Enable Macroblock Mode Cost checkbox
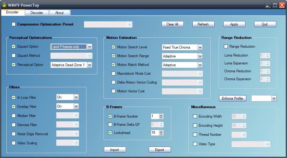The height and width of the screenshot is (158, 287). pos(114,74)
